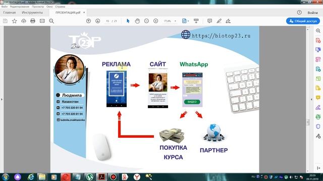This screenshot has width=323, height=181.
Task: Switch to the Главная tab
Action: (10, 13)
